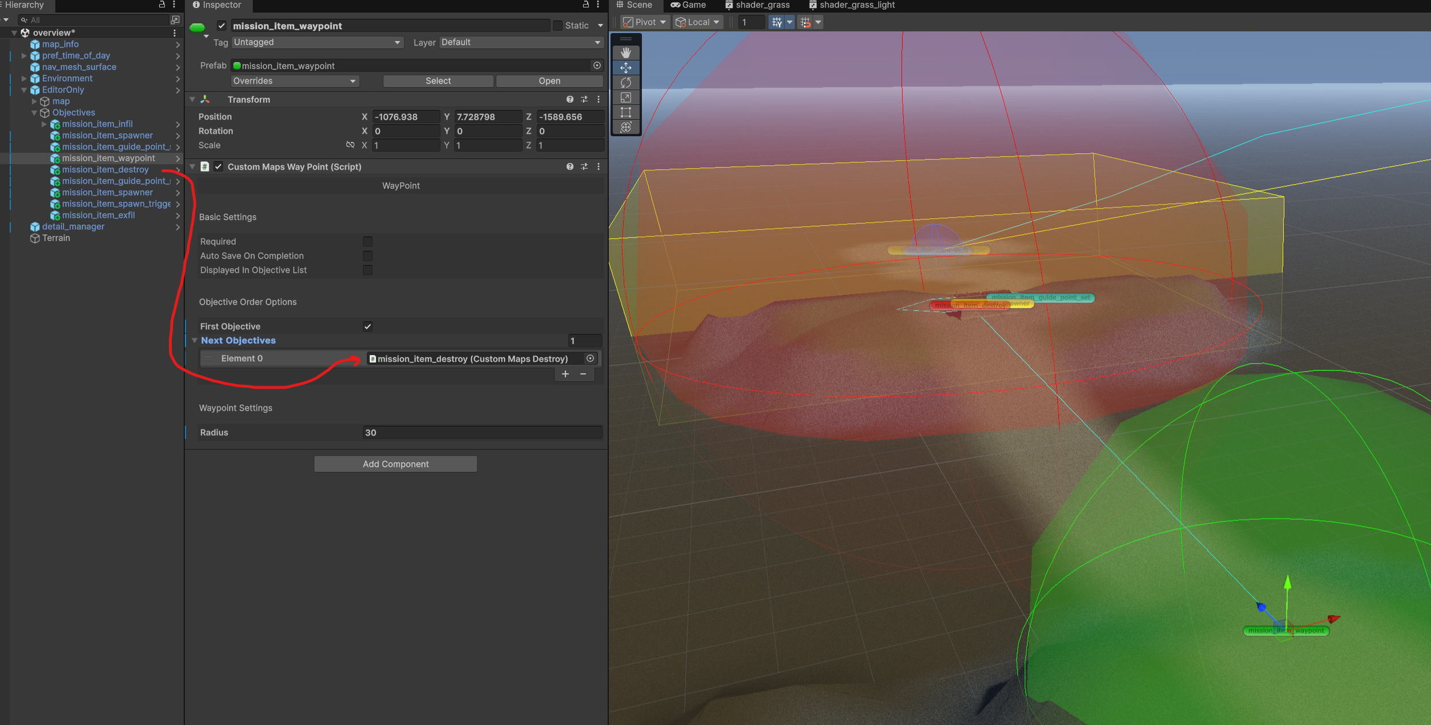Click the Add Component button
This screenshot has width=1431, height=725.
tap(395, 464)
